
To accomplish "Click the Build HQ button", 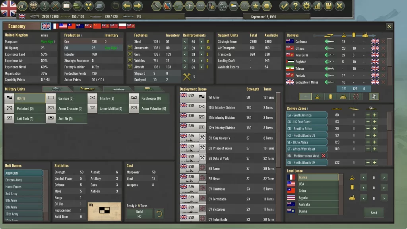I will pos(139,214).
